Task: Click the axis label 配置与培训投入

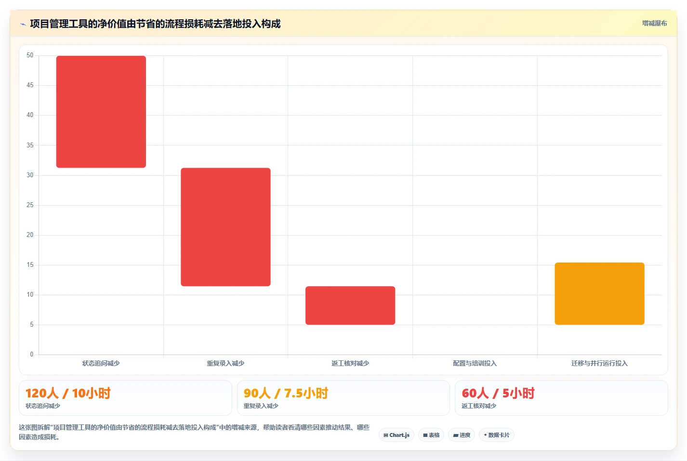Action: (475, 363)
